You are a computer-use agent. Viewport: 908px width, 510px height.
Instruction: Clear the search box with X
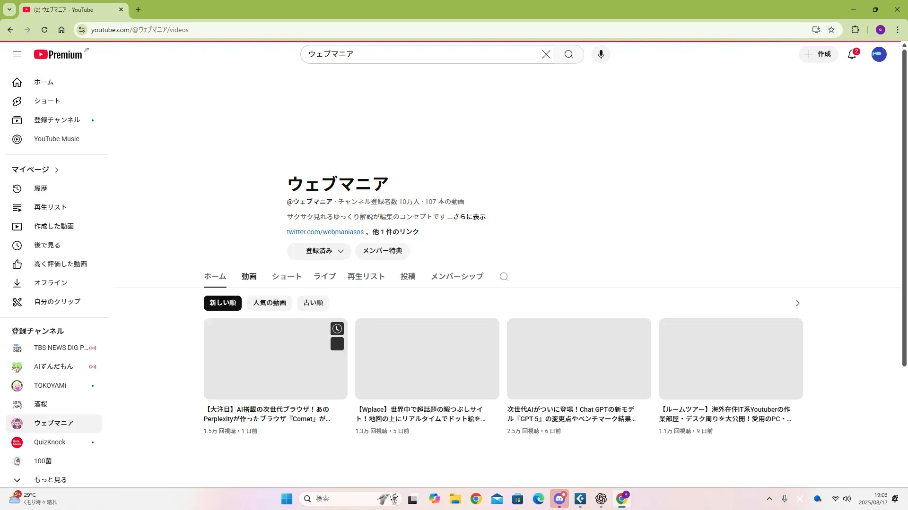click(546, 54)
